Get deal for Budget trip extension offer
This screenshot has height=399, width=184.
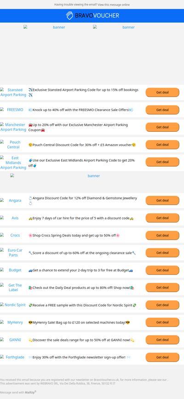pyautogui.click(x=162, y=270)
